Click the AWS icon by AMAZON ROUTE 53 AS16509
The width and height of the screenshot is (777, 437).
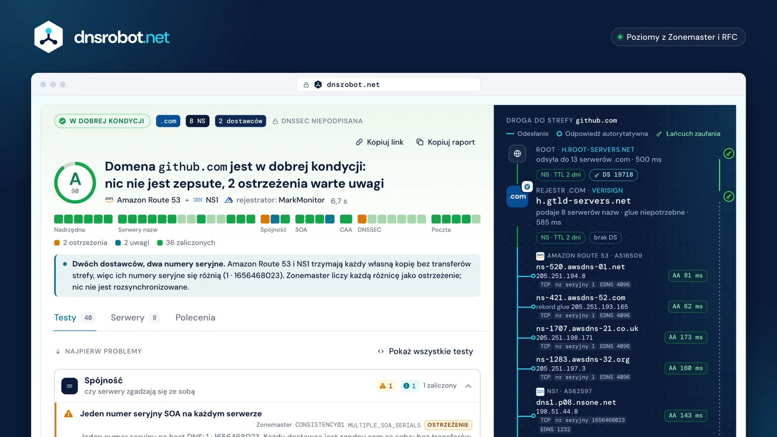coord(540,256)
